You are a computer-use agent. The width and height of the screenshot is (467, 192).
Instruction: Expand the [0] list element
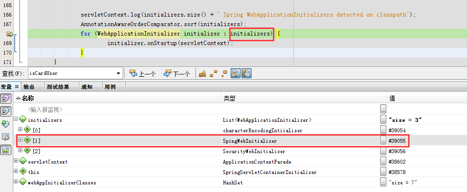click(x=20, y=129)
